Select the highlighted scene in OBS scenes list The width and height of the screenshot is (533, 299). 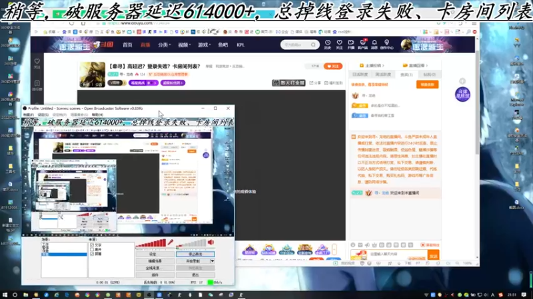[64, 254]
